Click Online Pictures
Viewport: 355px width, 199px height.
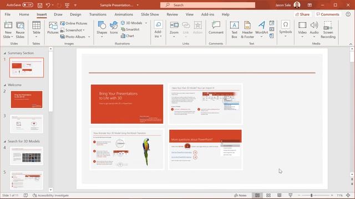click(x=74, y=23)
